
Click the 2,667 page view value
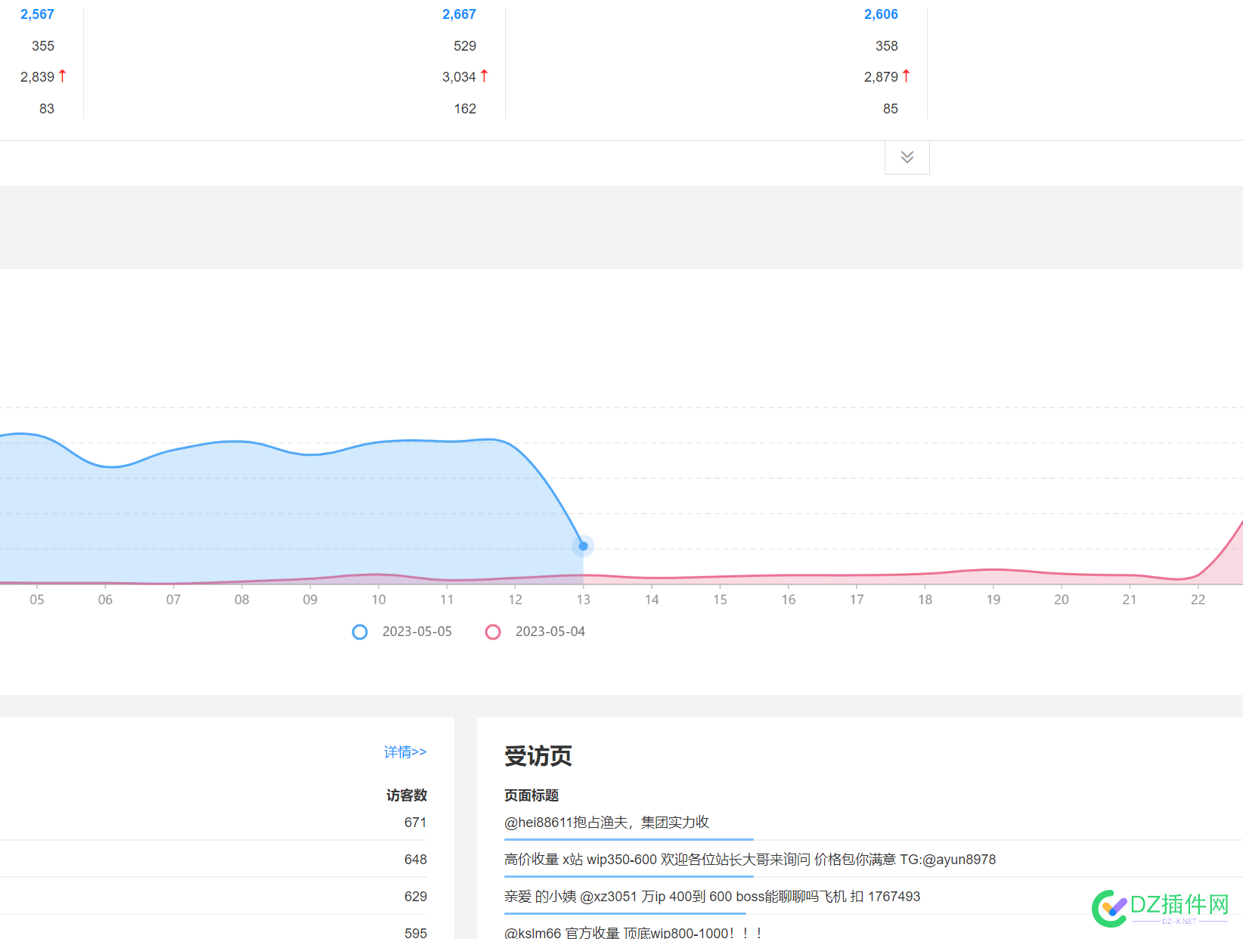coord(459,14)
